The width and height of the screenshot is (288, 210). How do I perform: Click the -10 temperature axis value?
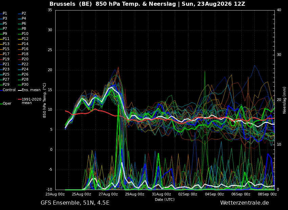tap(49, 190)
